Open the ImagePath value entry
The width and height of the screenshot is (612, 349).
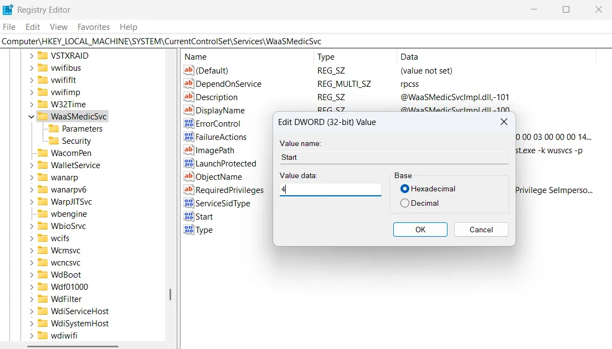pyautogui.click(x=217, y=150)
